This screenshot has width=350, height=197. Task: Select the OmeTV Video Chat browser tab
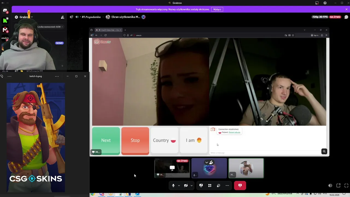pos(109,30)
